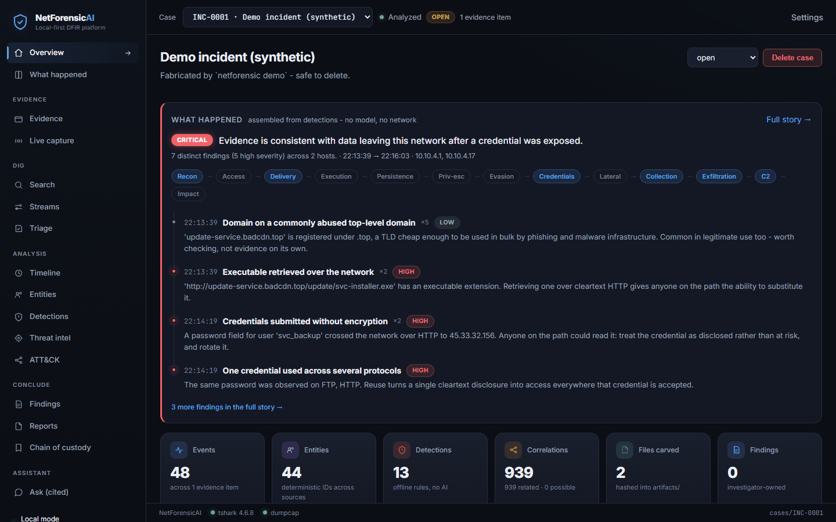The height and width of the screenshot is (522, 836).
Task: Open the Detections stat card
Action: click(x=434, y=468)
